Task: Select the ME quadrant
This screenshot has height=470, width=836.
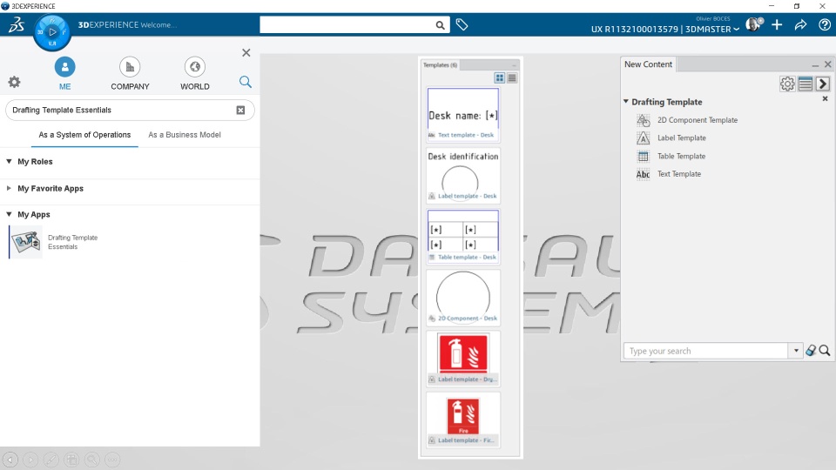Action: [x=64, y=73]
